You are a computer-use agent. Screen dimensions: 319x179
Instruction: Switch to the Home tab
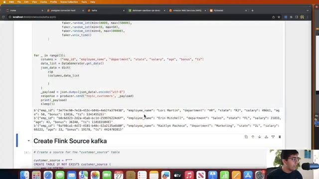coord(23,10)
